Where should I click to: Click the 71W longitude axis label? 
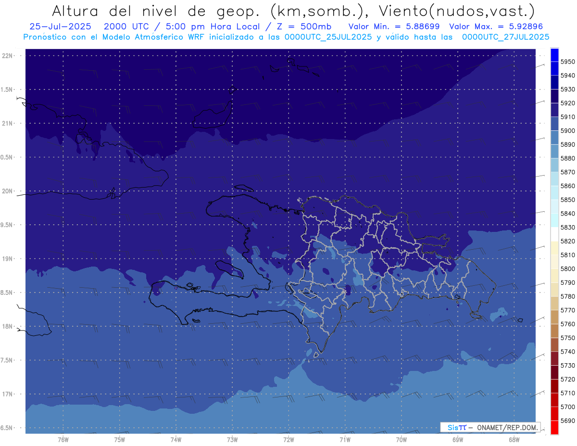tap(345, 439)
